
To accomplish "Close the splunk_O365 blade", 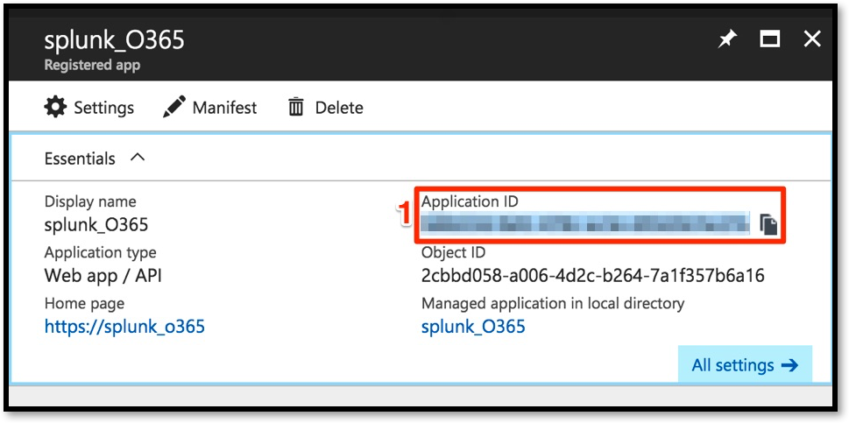I will [811, 39].
